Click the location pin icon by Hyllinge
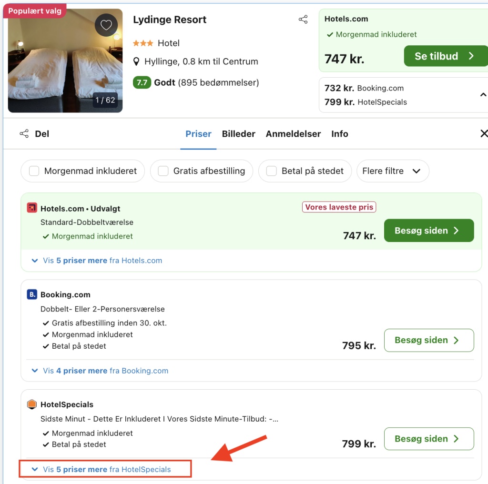 pyautogui.click(x=136, y=61)
